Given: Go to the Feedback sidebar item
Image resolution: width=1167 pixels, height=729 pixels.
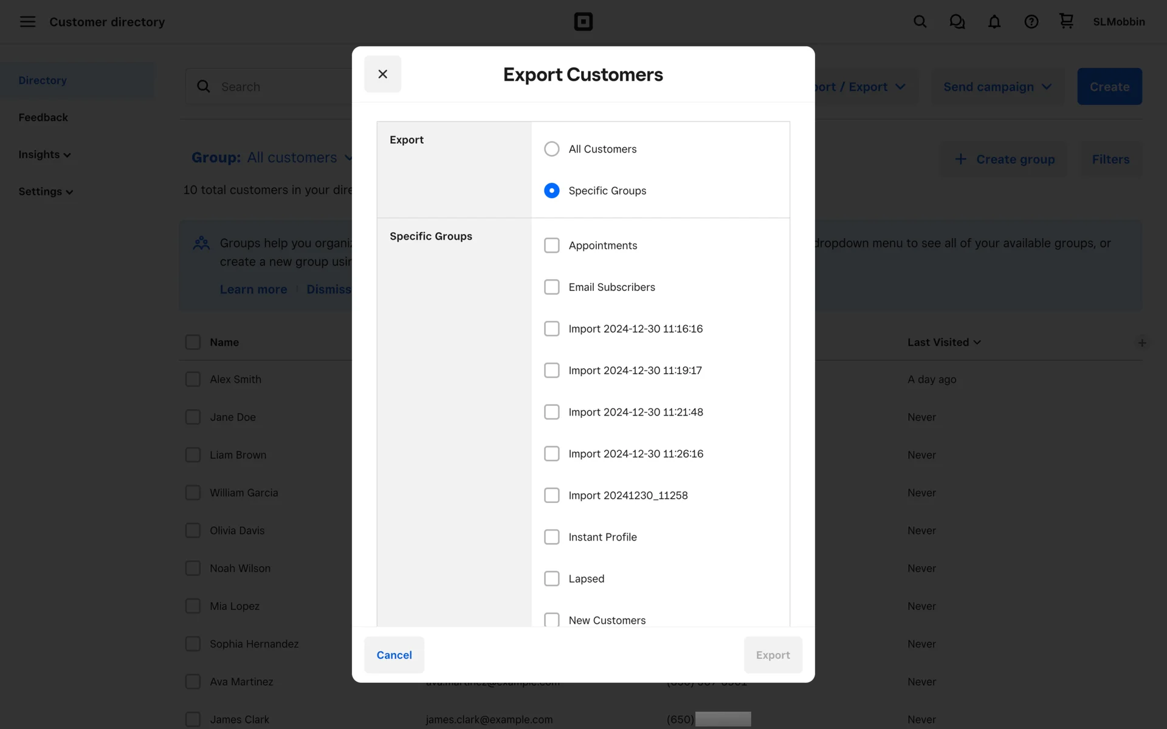Looking at the screenshot, I should point(43,117).
